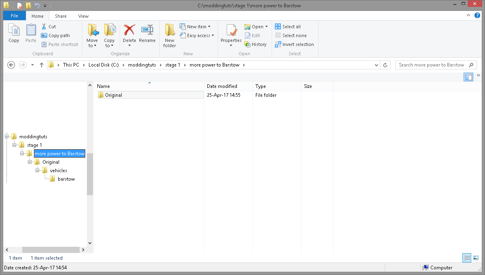This screenshot has height=275, width=485.
Task: Click Local Disk (C:) breadcrumb
Action: 103,65
